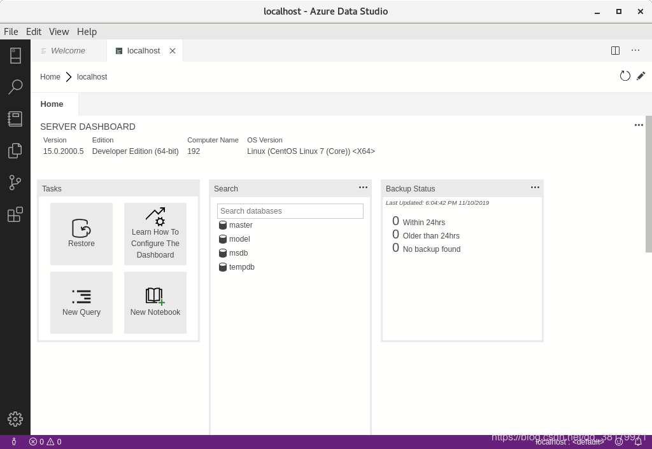Screen dimensions: 652x449
Task: Open the Help menu
Action: click(x=87, y=32)
